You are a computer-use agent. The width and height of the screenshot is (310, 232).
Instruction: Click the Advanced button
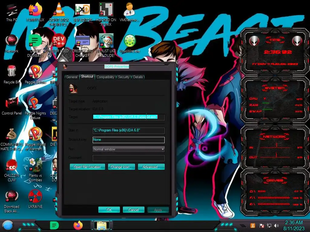coord(151,167)
